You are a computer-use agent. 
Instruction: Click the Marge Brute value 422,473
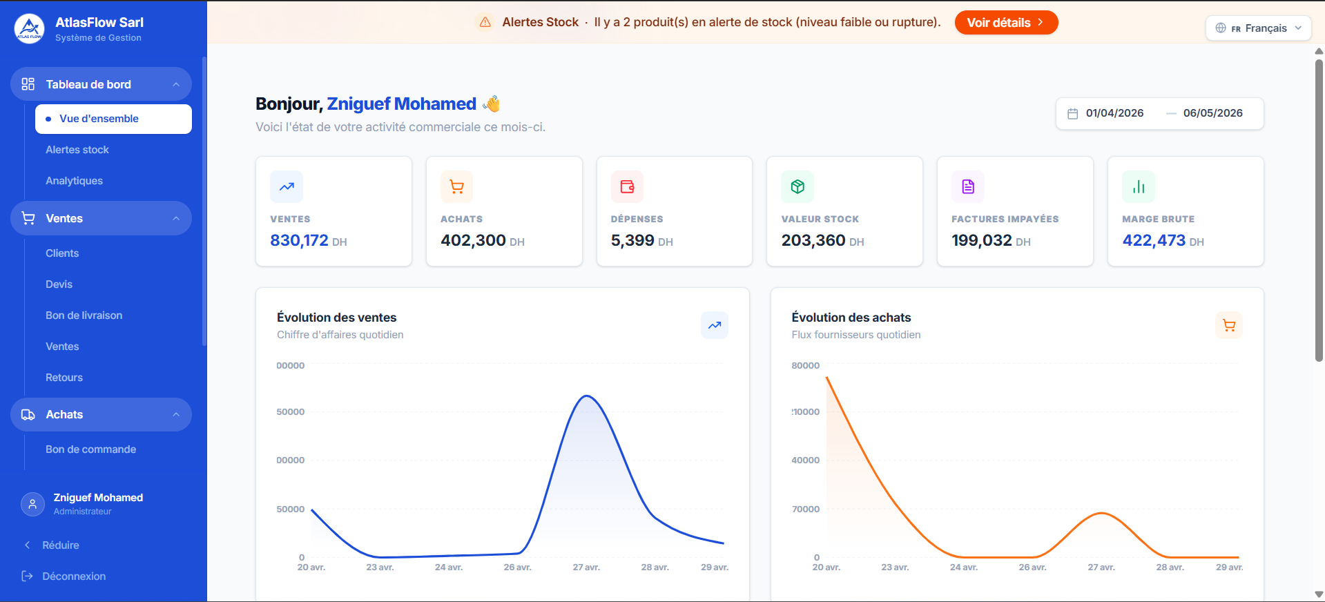coord(1154,240)
